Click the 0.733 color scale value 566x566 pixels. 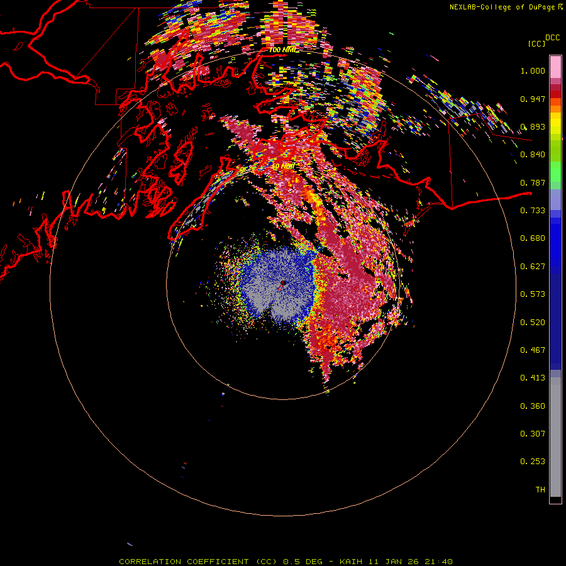point(533,211)
